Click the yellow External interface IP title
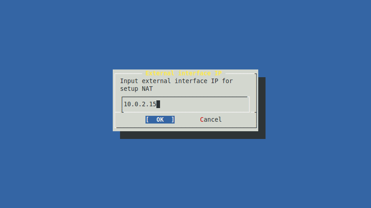371x208 pixels. coord(184,73)
